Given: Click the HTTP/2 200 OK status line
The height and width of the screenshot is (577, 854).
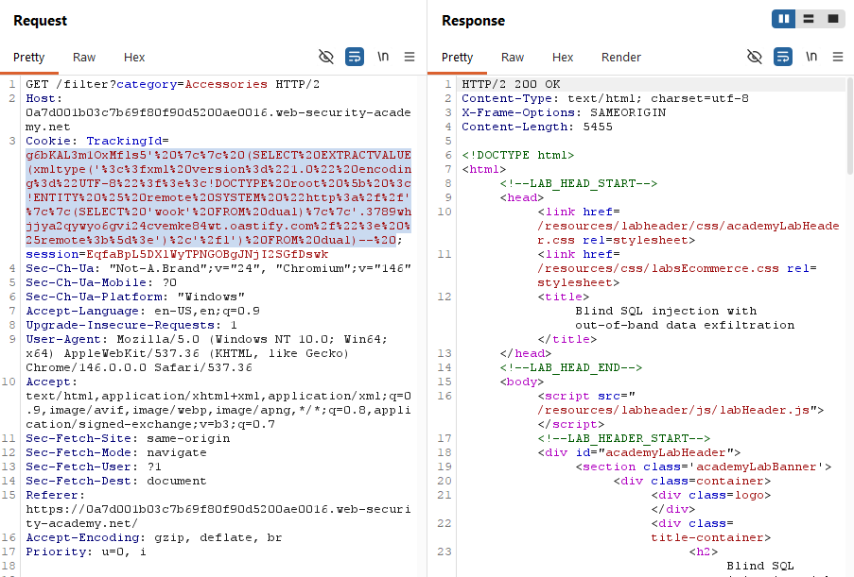Looking at the screenshot, I should coord(511,84).
